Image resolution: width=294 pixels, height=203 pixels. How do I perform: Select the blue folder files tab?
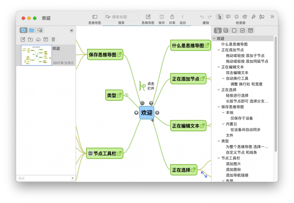[32, 30]
